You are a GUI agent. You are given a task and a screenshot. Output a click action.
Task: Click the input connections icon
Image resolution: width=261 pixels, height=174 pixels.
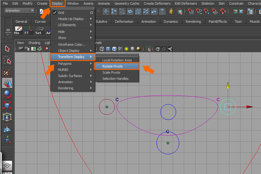(x=235, y=11)
